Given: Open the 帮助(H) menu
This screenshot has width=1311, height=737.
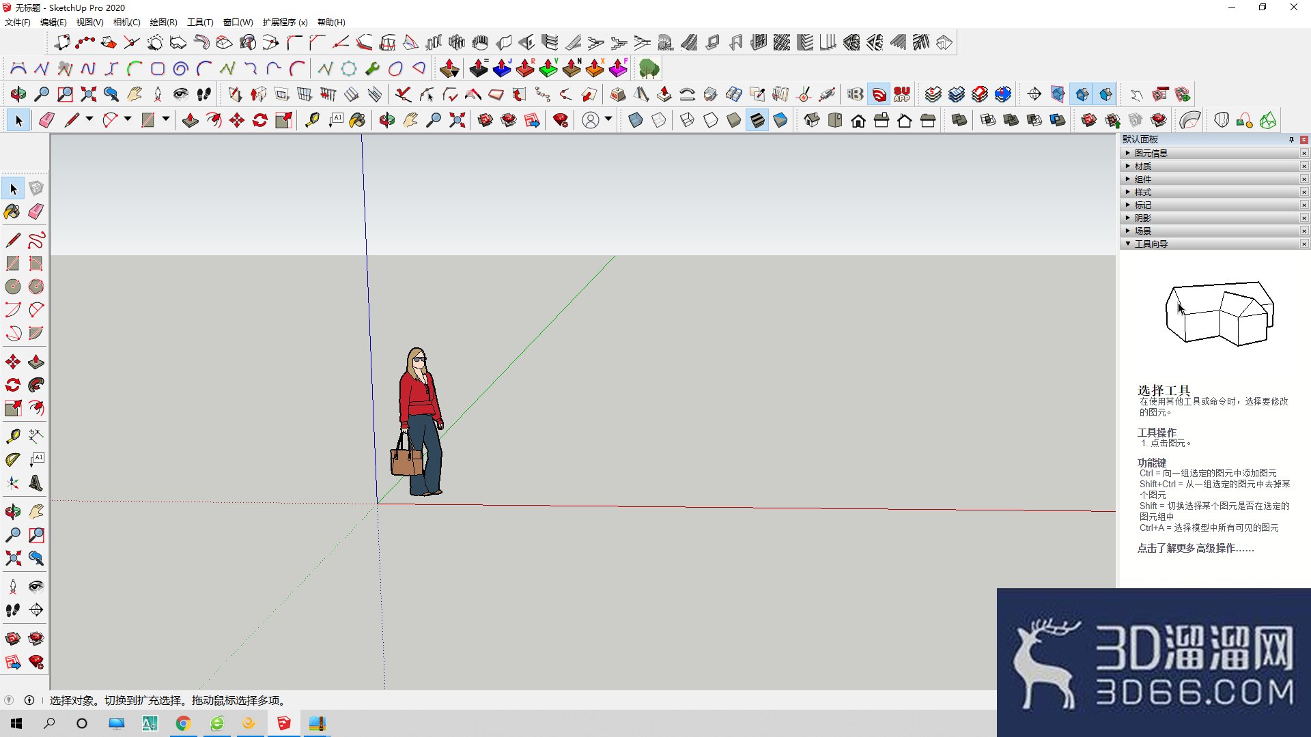Looking at the screenshot, I should tap(331, 22).
